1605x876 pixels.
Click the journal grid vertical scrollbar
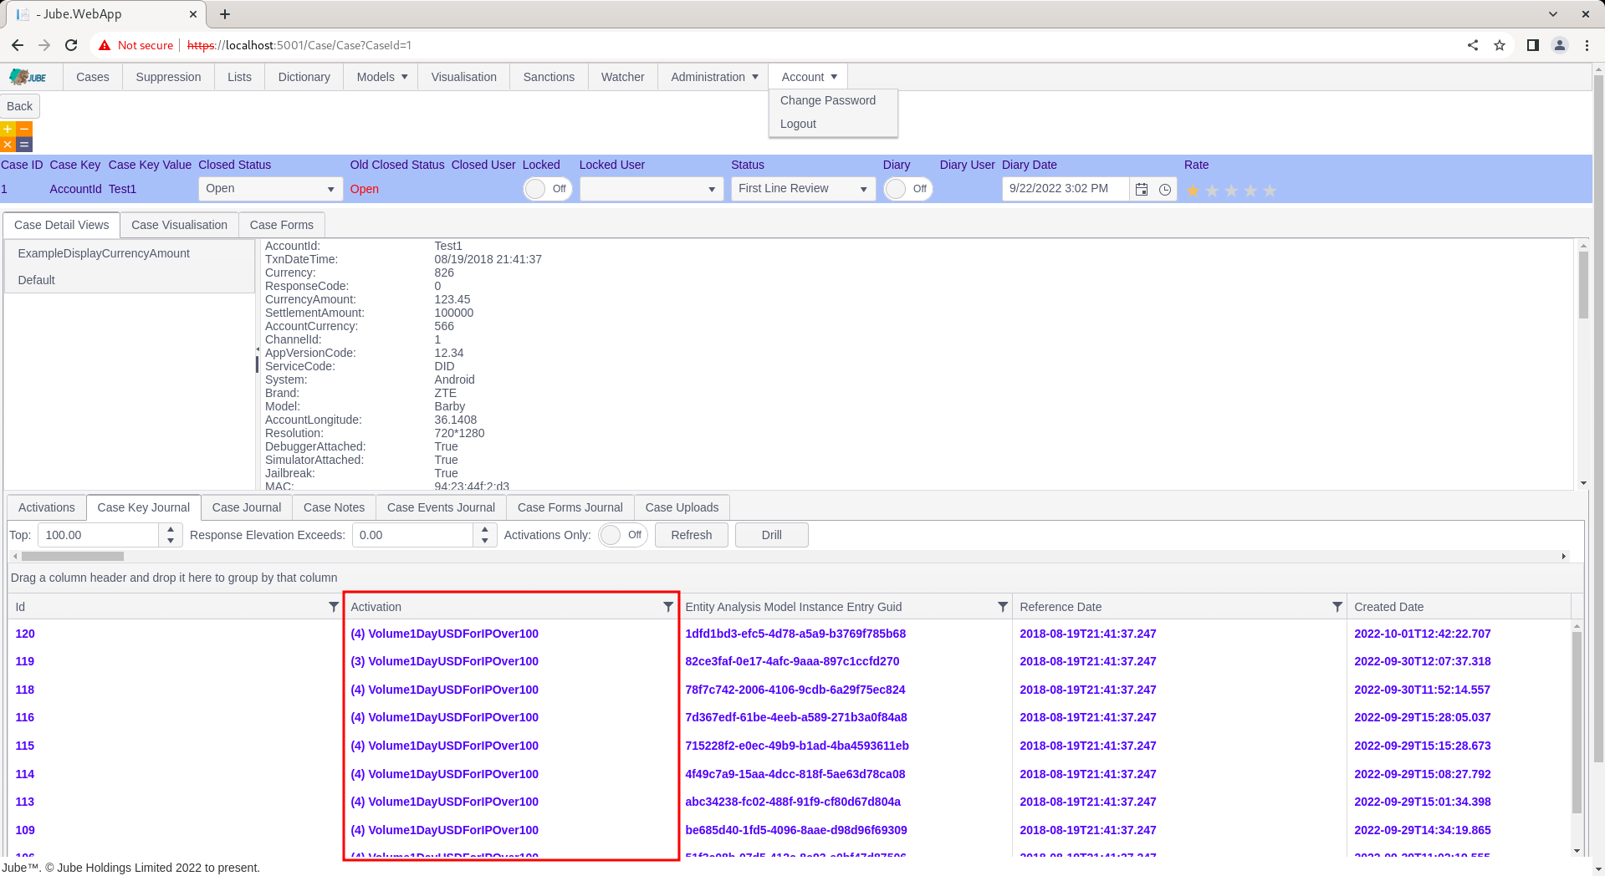coord(1577,722)
